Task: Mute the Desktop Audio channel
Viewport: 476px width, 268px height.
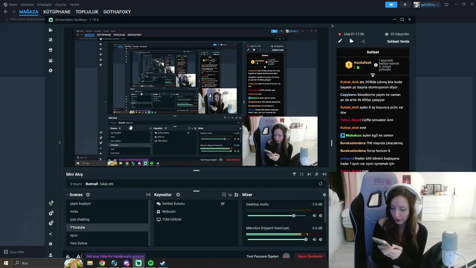Action: point(314,216)
